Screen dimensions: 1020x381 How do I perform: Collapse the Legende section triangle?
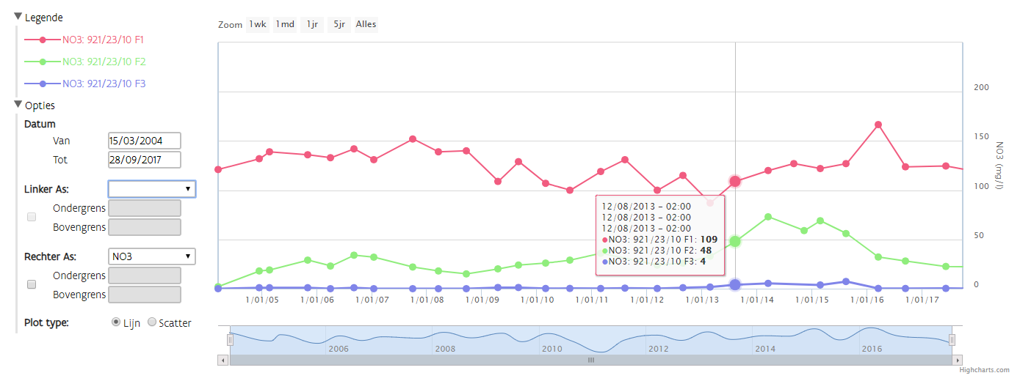click(18, 17)
